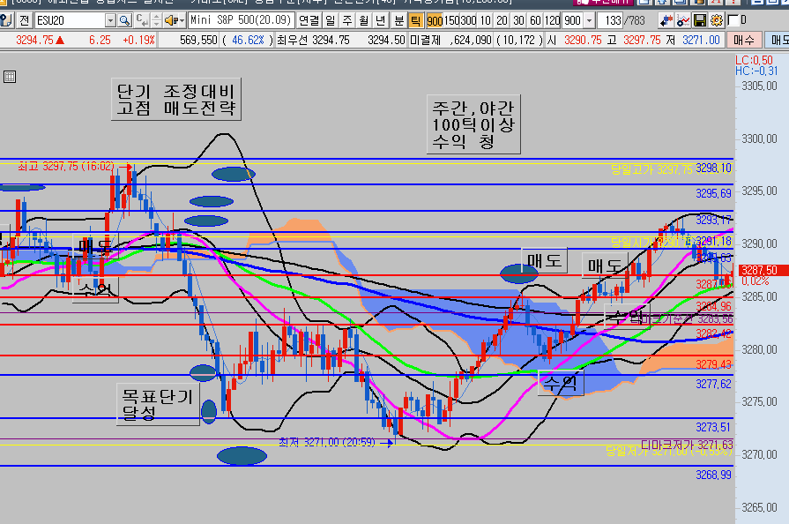Click the change percent +0.19%

tap(139, 40)
